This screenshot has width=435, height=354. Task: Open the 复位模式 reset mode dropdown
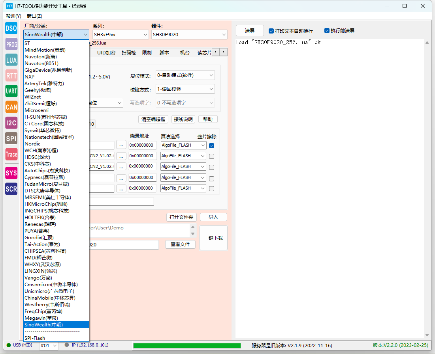click(185, 75)
